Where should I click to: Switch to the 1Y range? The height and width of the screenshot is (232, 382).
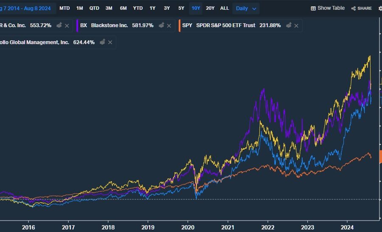click(x=152, y=8)
